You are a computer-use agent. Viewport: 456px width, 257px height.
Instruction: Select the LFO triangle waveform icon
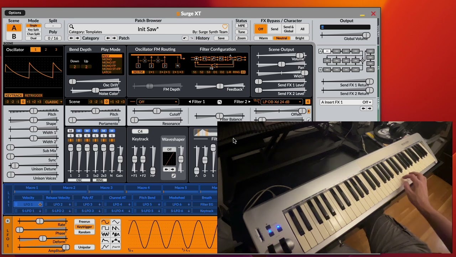point(116,222)
